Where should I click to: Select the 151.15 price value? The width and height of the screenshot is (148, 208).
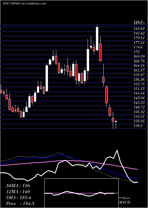(139, 89)
